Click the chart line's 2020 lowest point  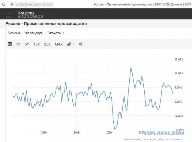[115, 128]
